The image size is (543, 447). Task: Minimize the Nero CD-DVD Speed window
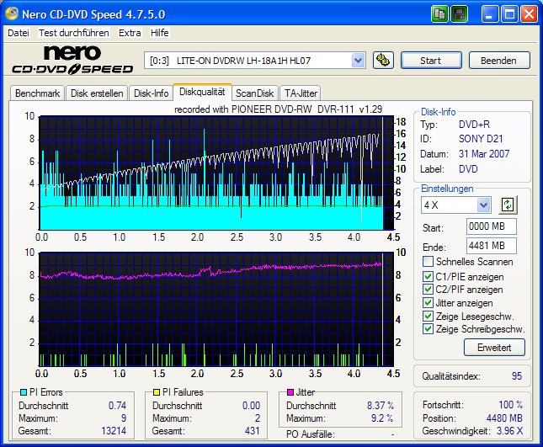click(488, 14)
